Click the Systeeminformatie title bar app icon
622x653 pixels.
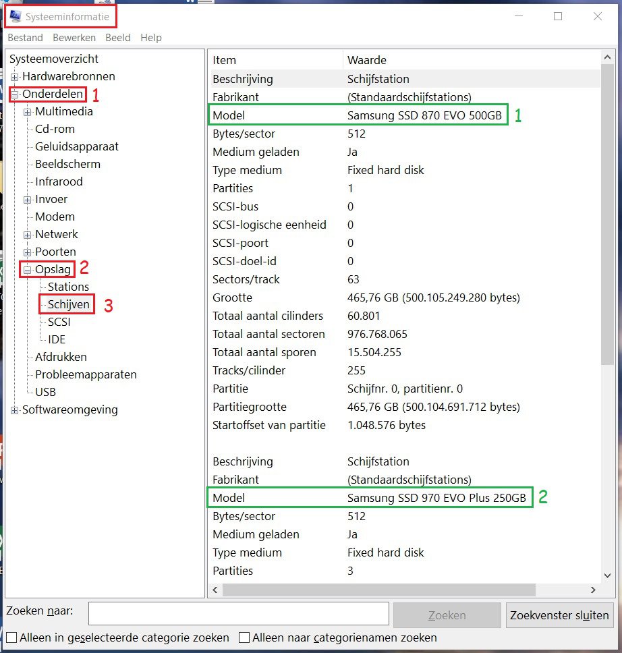click(16, 16)
